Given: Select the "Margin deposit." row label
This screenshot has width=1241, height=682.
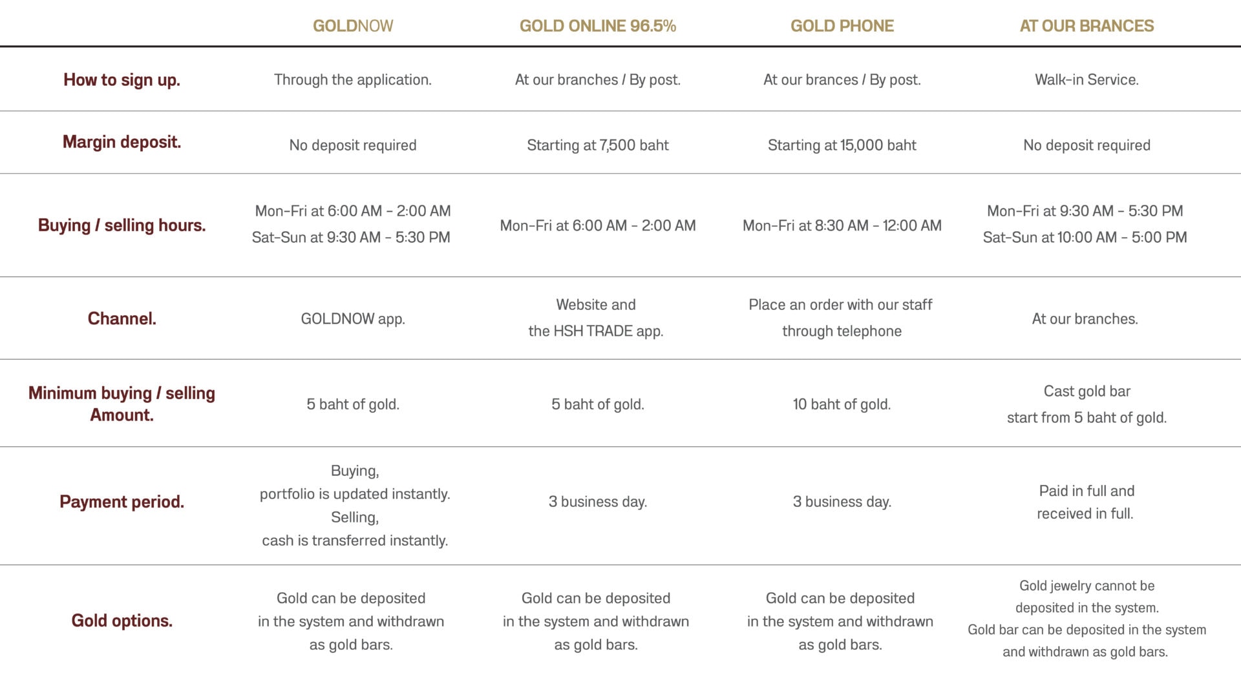Looking at the screenshot, I should (122, 142).
